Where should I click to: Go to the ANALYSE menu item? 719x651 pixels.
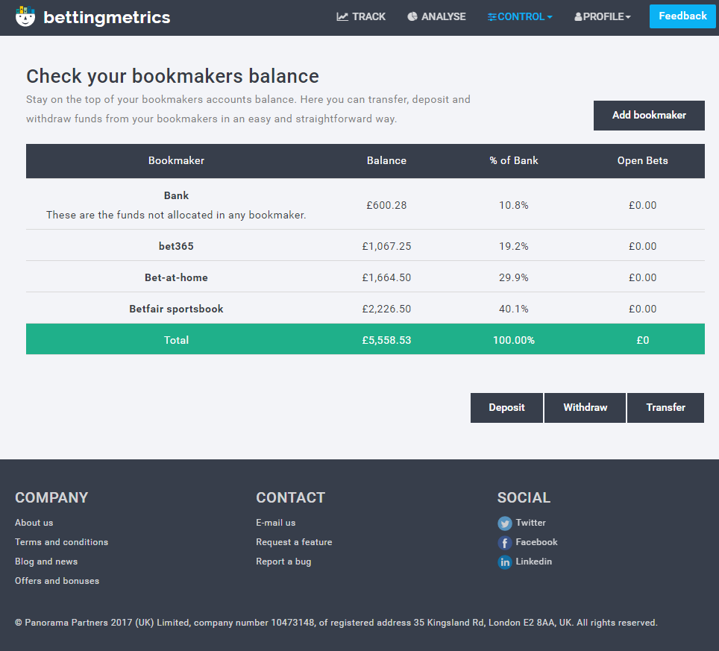(436, 17)
